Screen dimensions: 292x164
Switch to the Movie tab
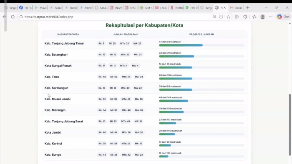40,7
